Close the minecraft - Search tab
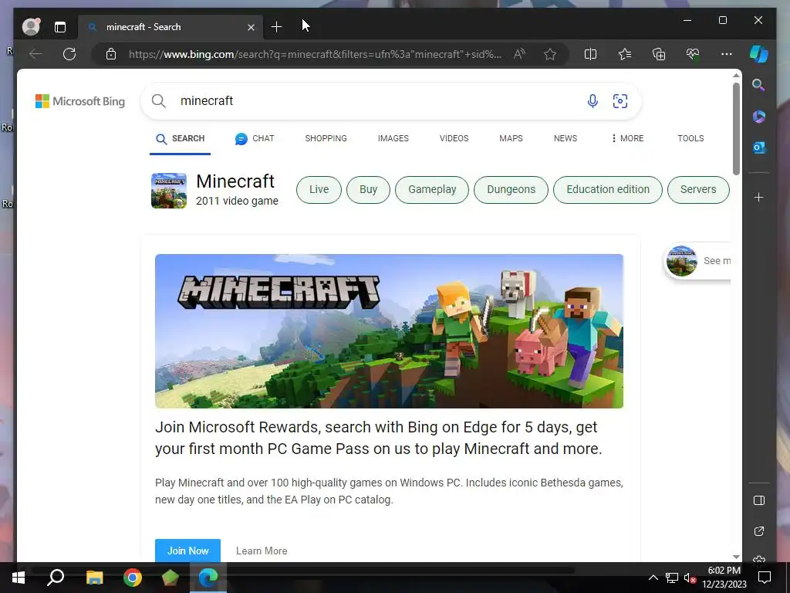The image size is (790, 593). pyautogui.click(x=251, y=27)
